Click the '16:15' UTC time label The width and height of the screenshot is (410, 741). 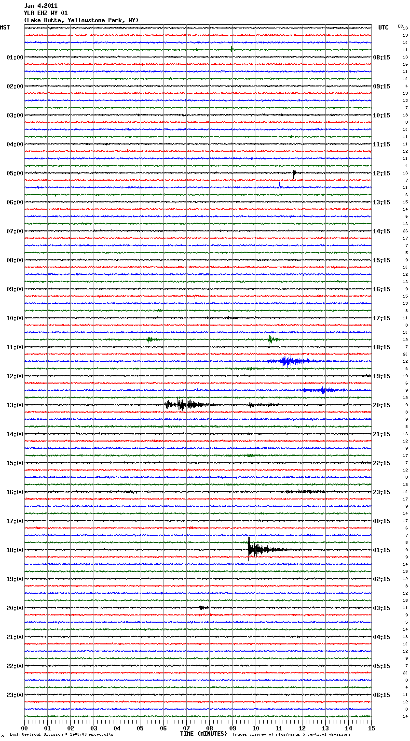click(382, 289)
